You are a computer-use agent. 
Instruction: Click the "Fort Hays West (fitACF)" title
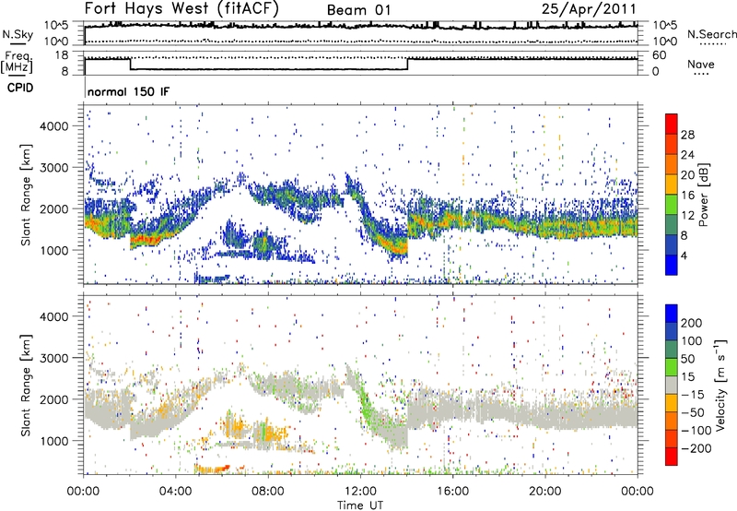tap(181, 8)
